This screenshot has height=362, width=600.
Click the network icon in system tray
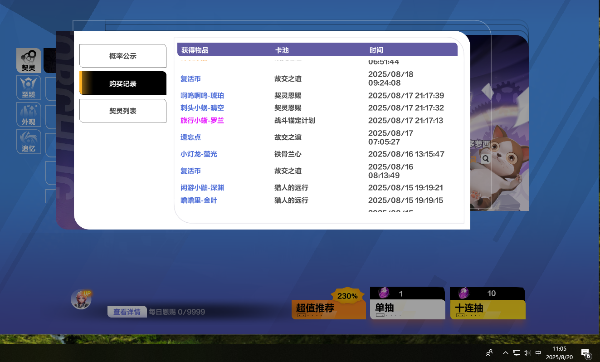pos(517,353)
